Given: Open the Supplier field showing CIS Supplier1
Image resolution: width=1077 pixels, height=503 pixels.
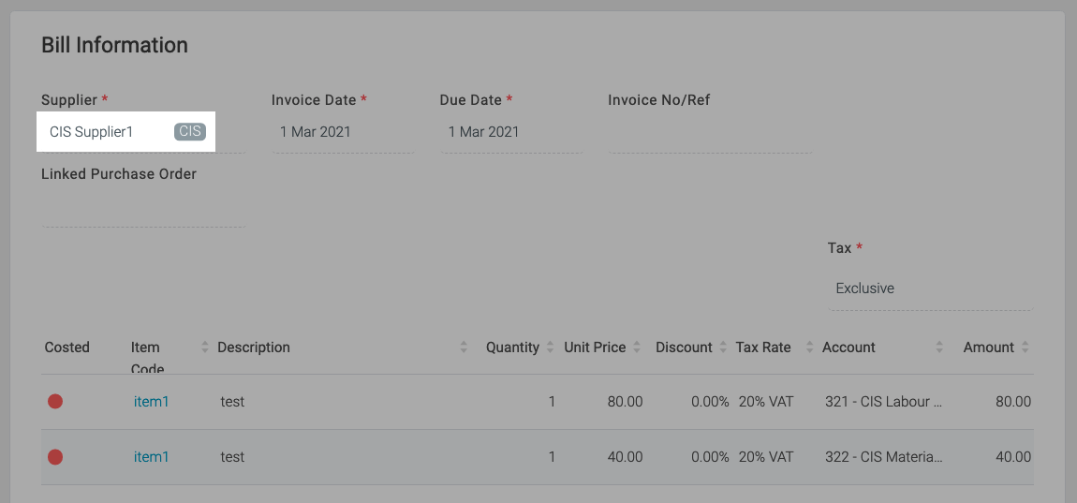Looking at the screenshot, I should tap(108, 132).
